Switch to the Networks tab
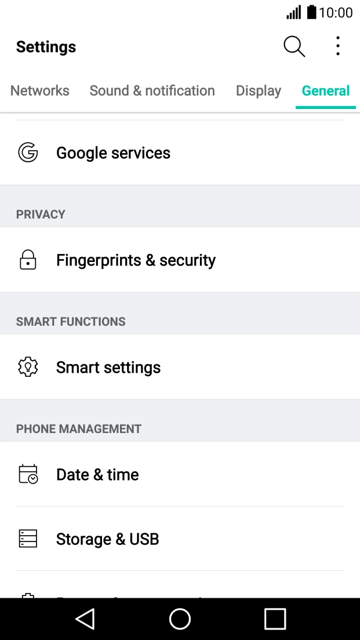Viewport: 360px width, 640px height. pyautogui.click(x=39, y=90)
